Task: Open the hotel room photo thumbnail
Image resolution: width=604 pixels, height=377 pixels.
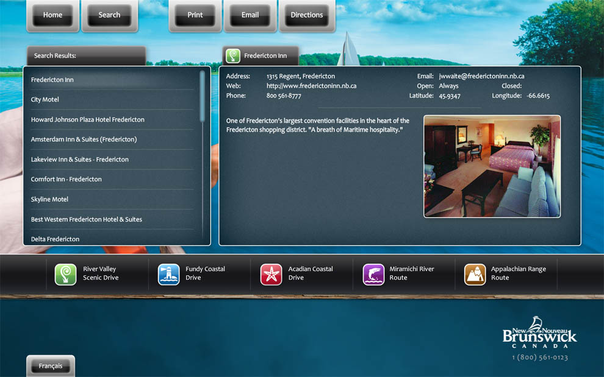Action: tap(492, 166)
